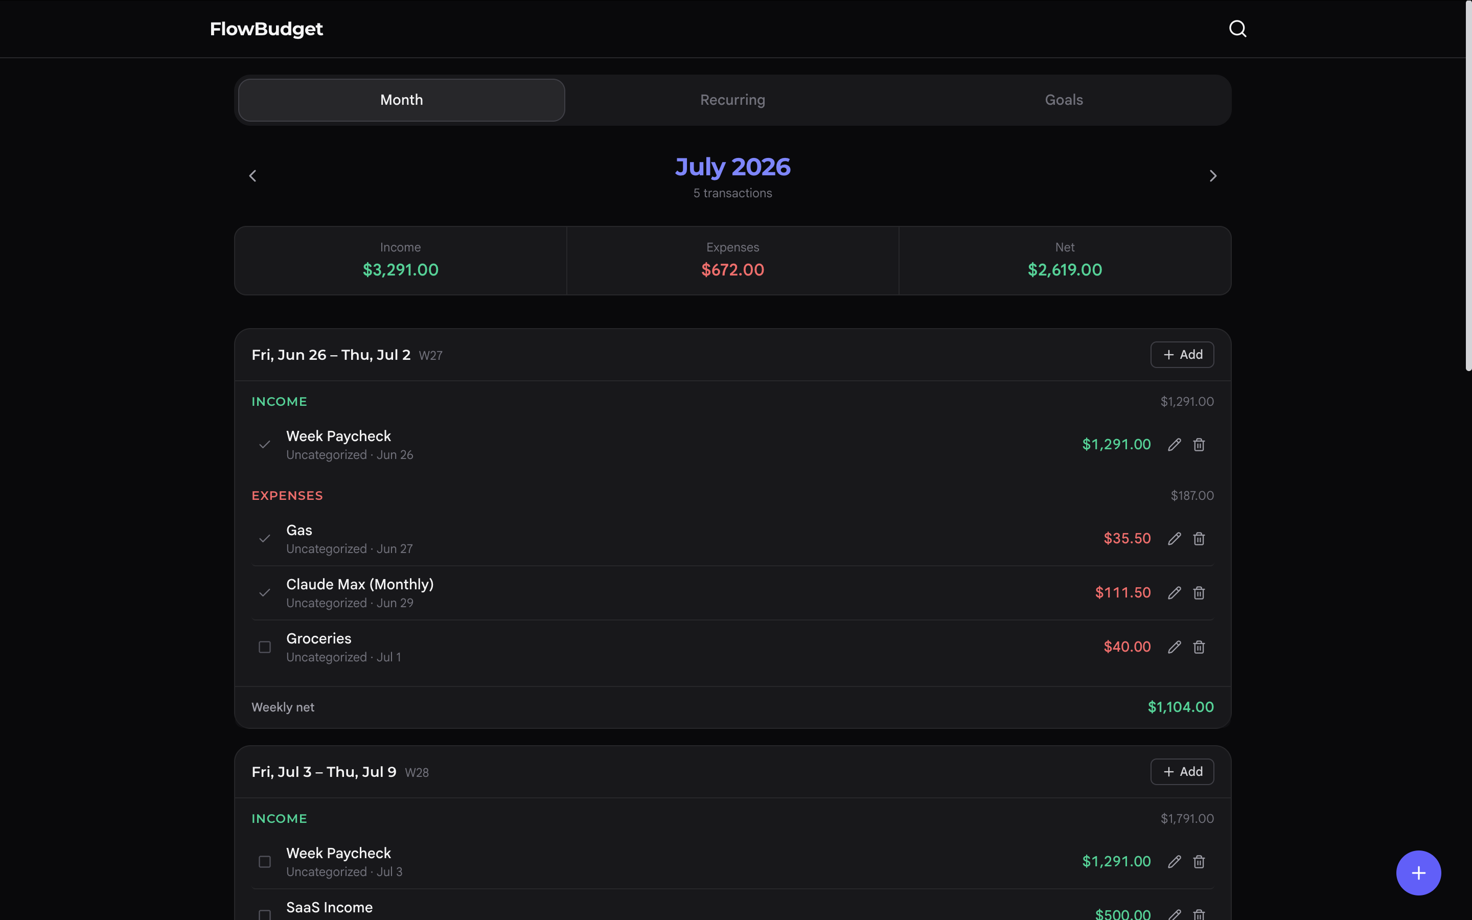Screen dimensions: 1472x920
Task: Edit the Claude Max (Monthly) expense
Action: [1174, 593]
